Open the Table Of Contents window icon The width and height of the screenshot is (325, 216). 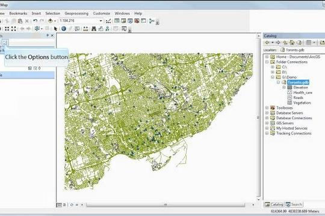pos(117,20)
